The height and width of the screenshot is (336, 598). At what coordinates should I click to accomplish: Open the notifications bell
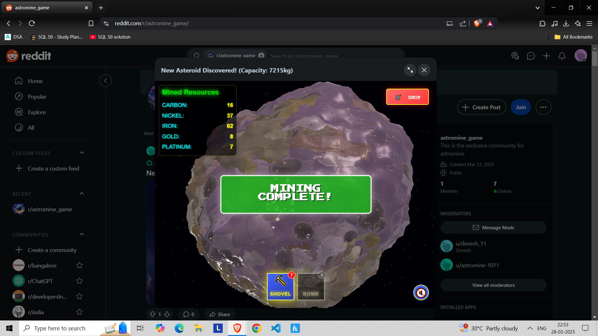[562, 56]
